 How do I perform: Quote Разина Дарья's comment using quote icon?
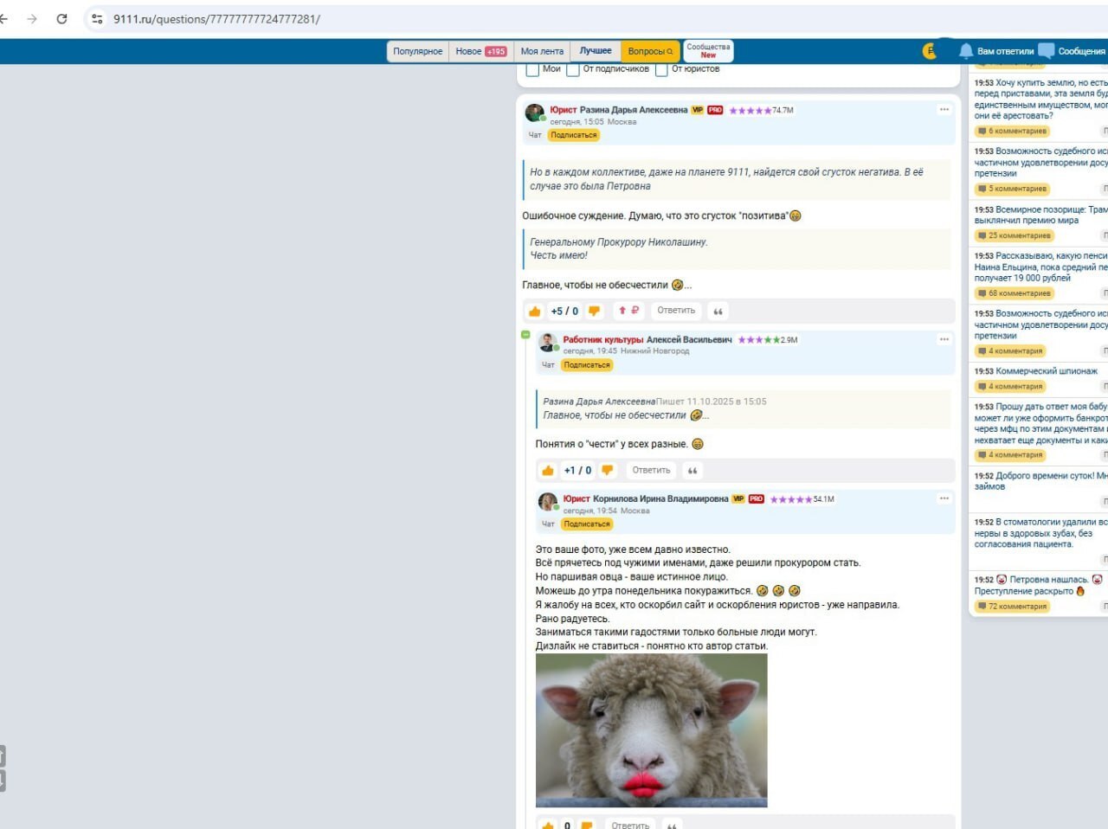click(x=718, y=312)
